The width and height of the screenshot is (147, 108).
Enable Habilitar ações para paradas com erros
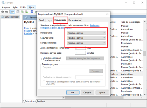[42, 59]
